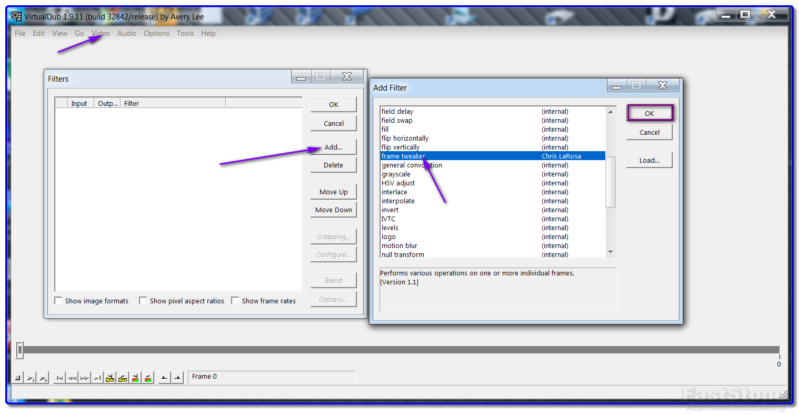Viewport: 799px width, 415px height.
Task: Select the 'field swap' filter
Action: 493,120
